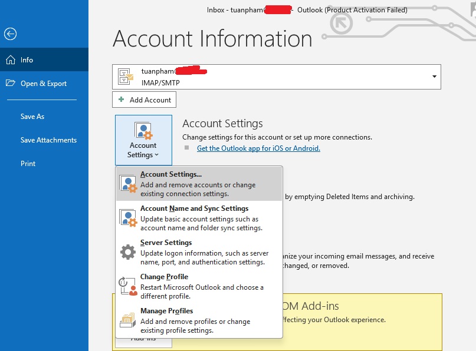Open the tuanpham IMAP/SMTP account combo box

(276, 77)
